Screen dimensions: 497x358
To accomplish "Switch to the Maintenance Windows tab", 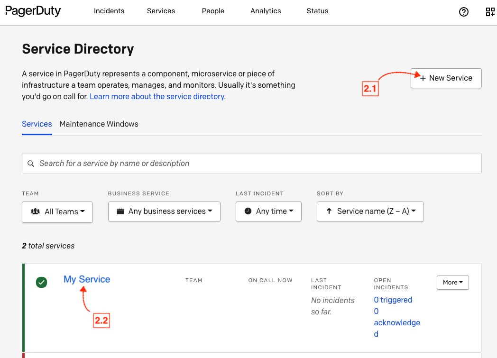I will pos(99,124).
